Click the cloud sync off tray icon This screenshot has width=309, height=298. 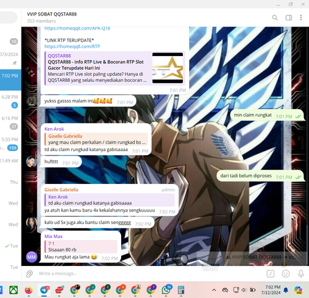point(225,290)
